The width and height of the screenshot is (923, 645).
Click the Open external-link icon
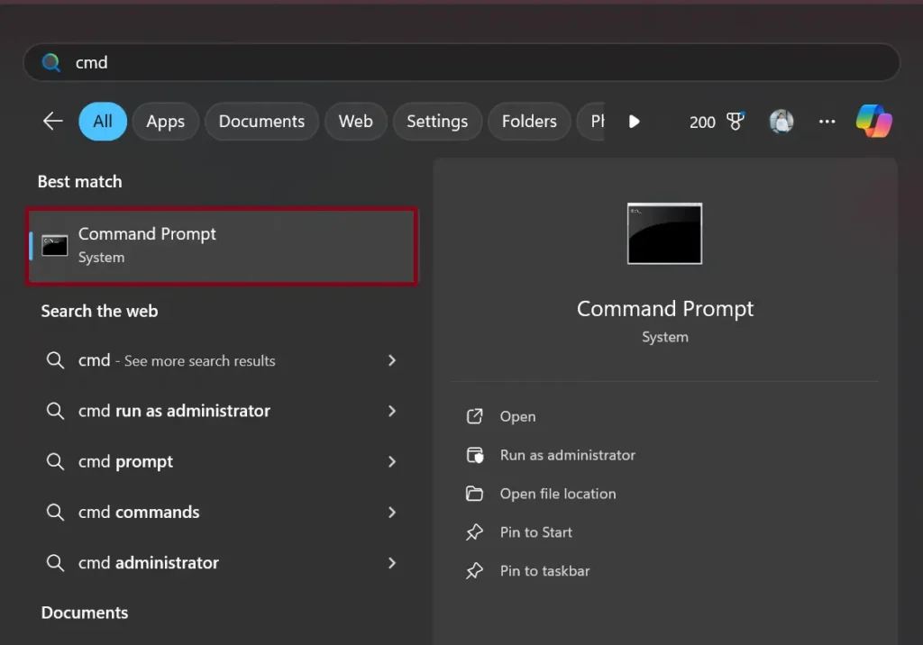coord(474,416)
